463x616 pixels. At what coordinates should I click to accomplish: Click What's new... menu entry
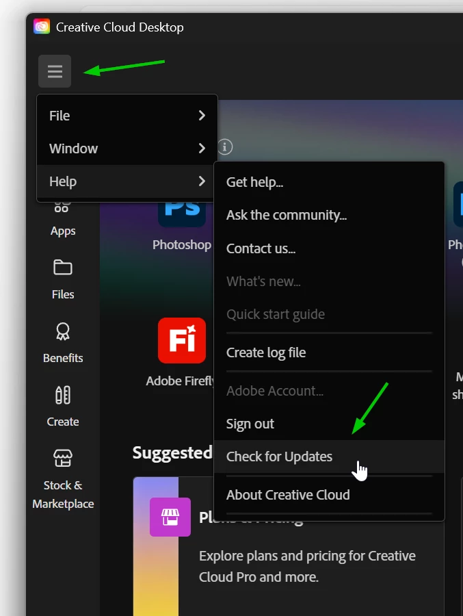pos(329,281)
